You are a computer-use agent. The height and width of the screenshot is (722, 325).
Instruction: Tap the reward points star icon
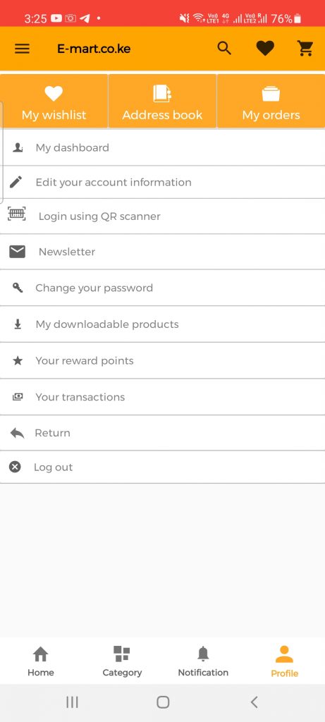point(18,360)
